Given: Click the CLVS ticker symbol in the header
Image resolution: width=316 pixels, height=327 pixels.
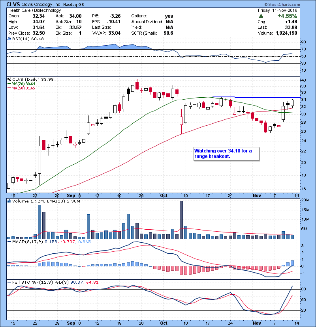Looking at the screenshot, I should coord(13,4).
